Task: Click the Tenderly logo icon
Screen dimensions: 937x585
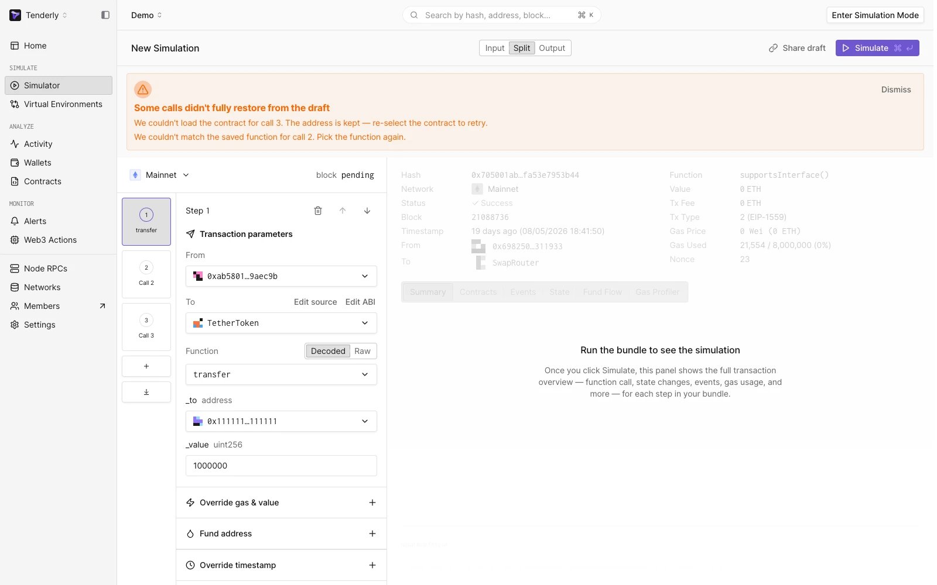Action: 15,15
